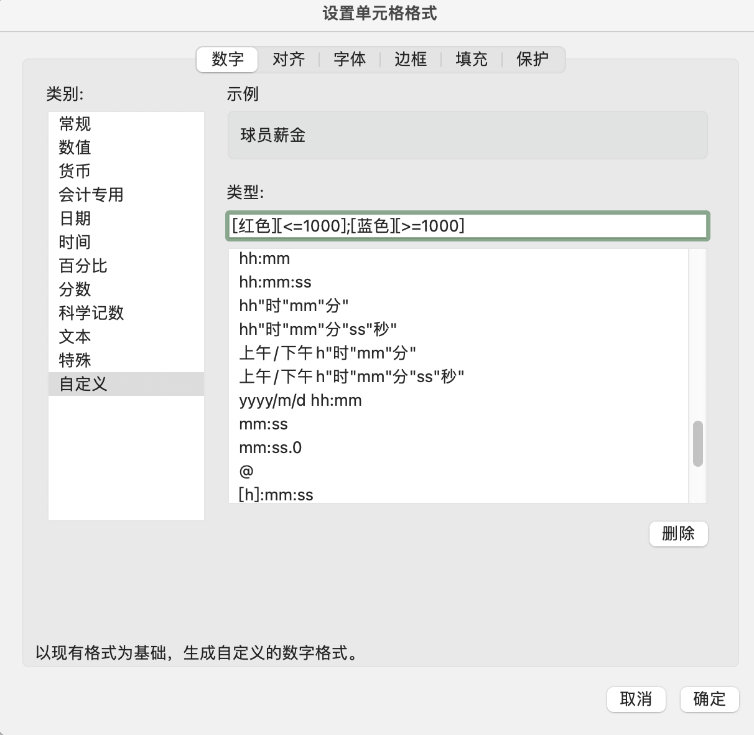Image resolution: width=754 pixels, height=735 pixels.
Task: Select the 常规 category
Action: [126, 124]
